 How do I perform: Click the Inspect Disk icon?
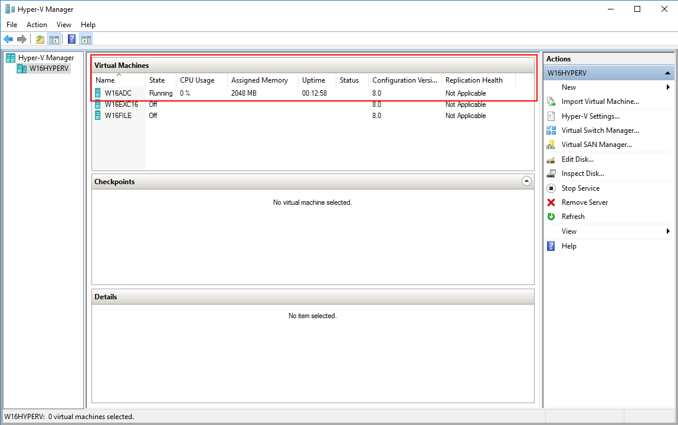[x=551, y=174]
